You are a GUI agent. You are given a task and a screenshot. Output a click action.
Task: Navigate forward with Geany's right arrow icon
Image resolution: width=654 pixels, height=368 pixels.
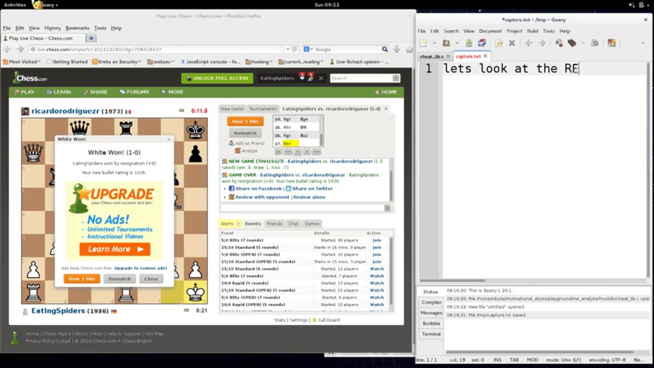[x=542, y=43]
